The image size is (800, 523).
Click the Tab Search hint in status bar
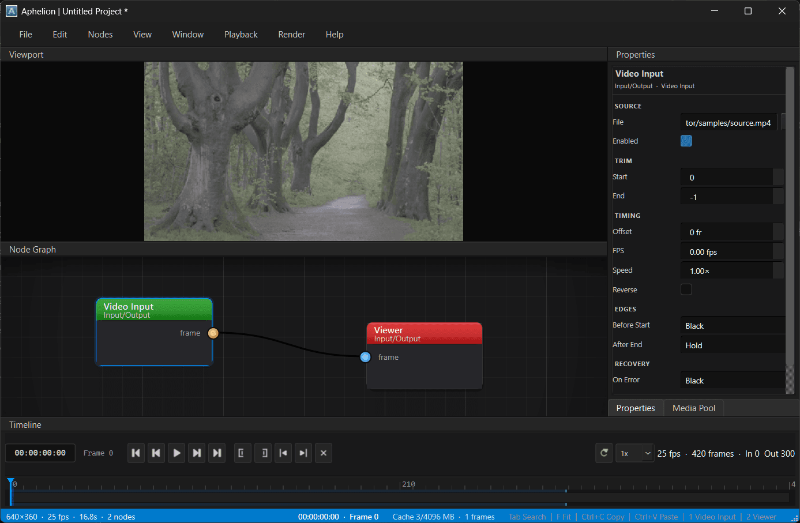tap(527, 517)
